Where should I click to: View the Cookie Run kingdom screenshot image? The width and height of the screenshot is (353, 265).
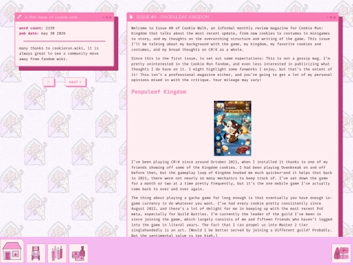(x=232, y=128)
